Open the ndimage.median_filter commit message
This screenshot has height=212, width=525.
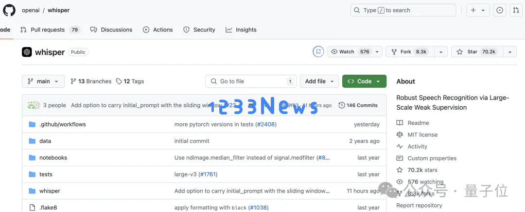click(x=245, y=158)
